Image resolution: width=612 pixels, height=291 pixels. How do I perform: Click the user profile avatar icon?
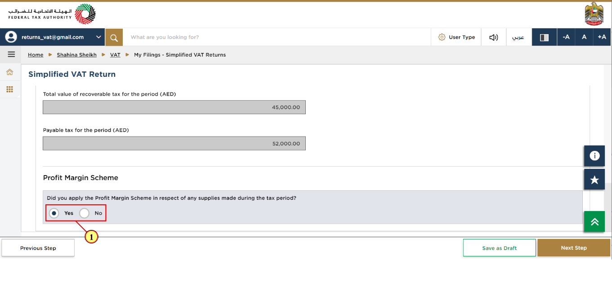[x=11, y=37]
